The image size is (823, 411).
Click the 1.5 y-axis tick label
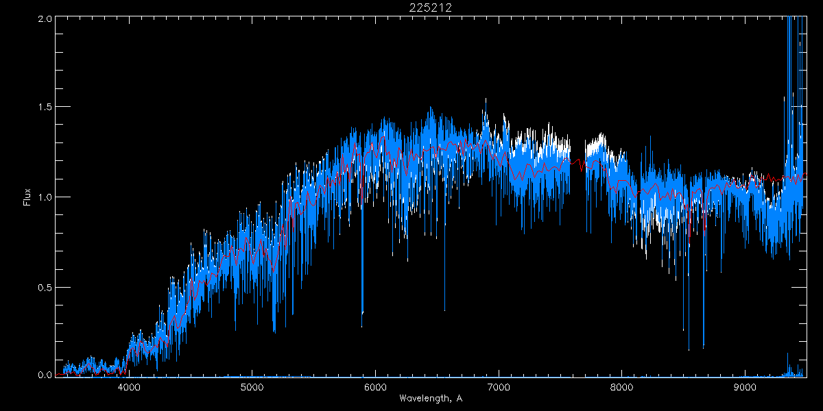click(45, 108)
